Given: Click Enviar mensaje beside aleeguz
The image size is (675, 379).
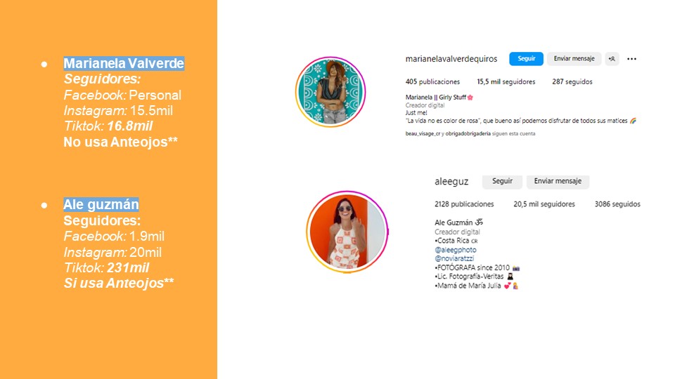Looking at the screenshot, I should point(558,181).
